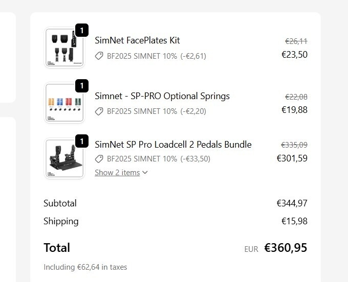Click the chevron arrow beside Show 2 items
The image size is (348, 282).
145,173
